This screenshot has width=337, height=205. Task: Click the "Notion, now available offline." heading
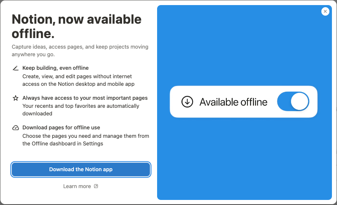pyautogui.click(x=76, y=27)
